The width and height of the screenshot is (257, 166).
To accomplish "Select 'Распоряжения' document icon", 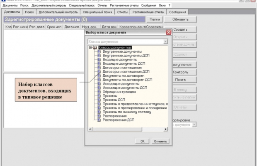I will click(x=99, y=115).
